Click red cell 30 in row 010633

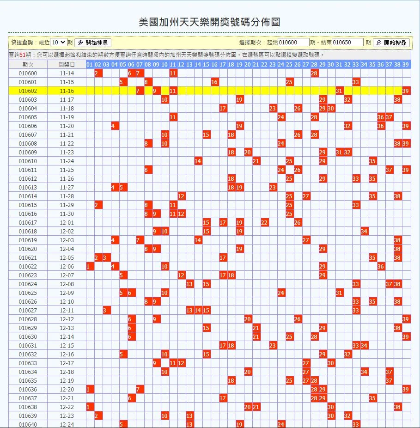[x=331, y=363]
